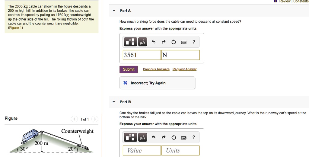This screenshot has height=157, width=309.
Task: Open keyboard shortcuts in Part A
Action: click(x=183, y=42)
